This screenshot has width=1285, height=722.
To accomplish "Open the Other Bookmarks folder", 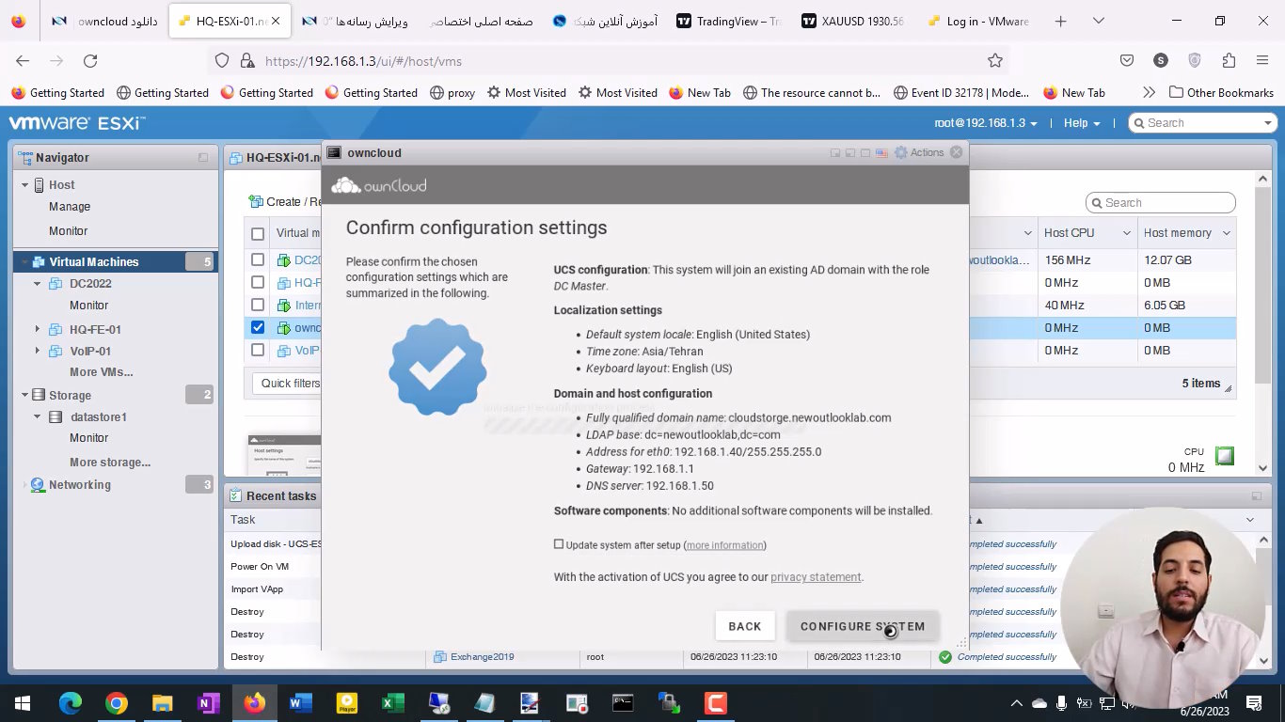I will pyautogui.click(x=1221, y=92).
